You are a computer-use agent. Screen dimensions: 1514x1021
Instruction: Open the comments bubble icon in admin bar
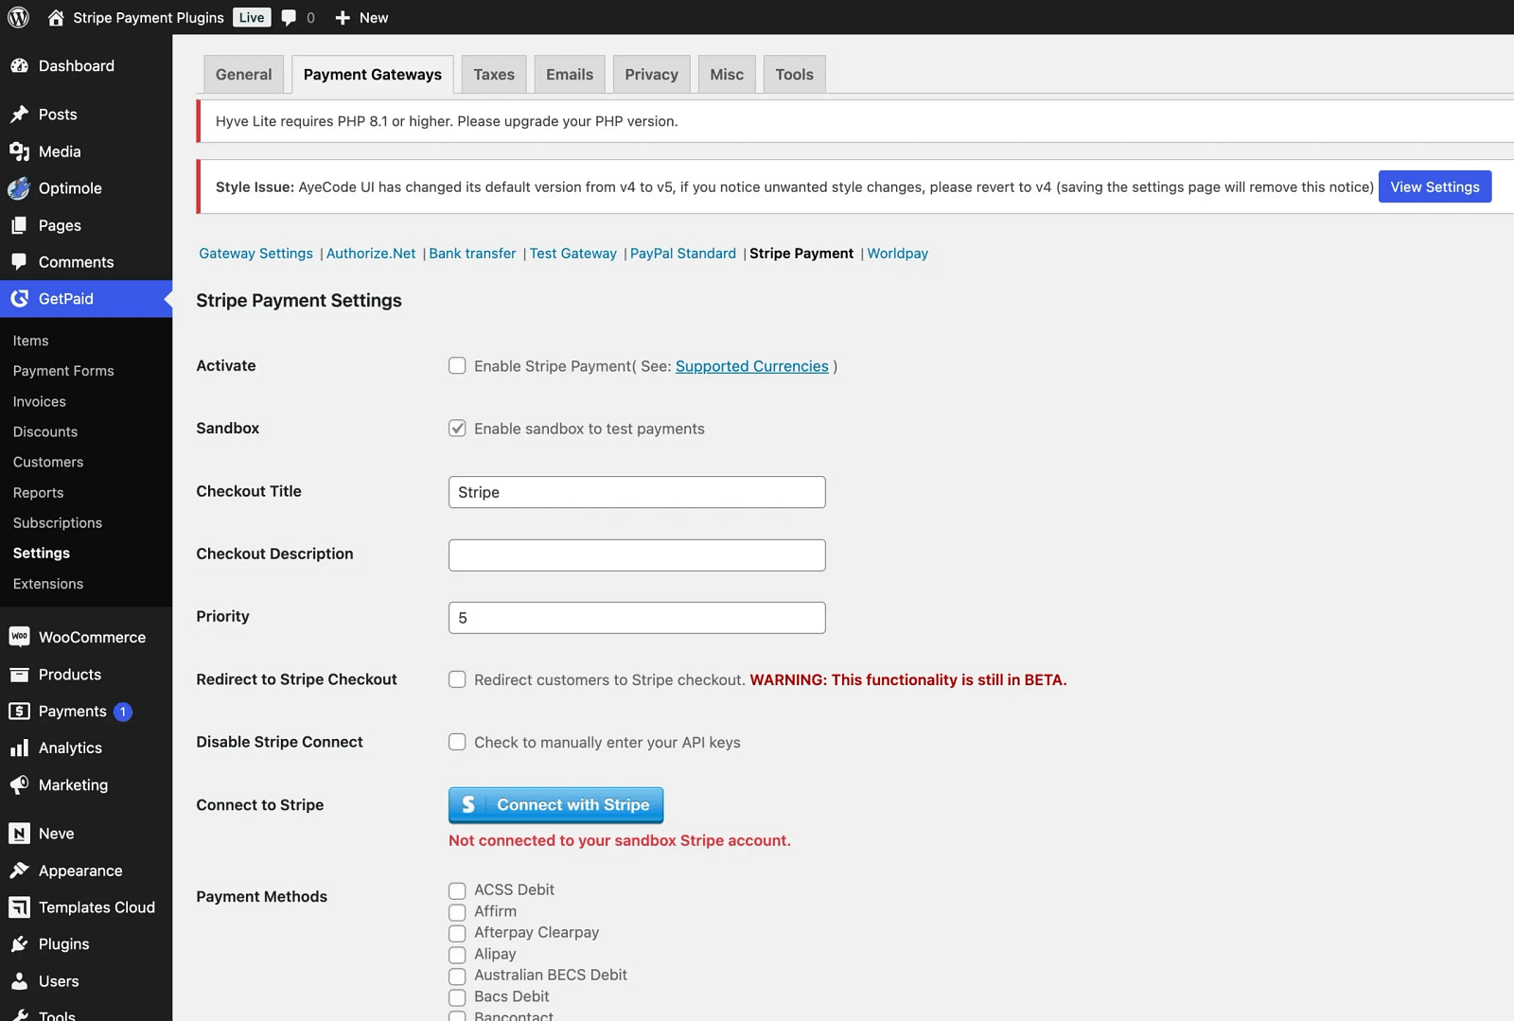coord(289,18)
